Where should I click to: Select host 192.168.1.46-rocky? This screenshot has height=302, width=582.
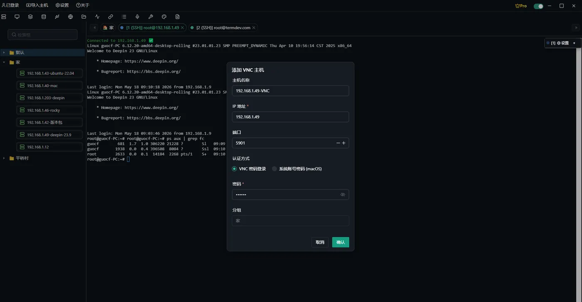[x=49, y=110]
